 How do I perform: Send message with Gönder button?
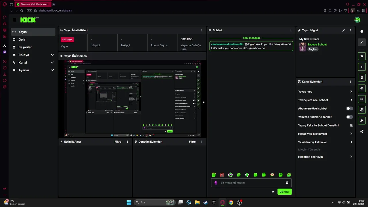pyautogui.click(x=284, y=192)
